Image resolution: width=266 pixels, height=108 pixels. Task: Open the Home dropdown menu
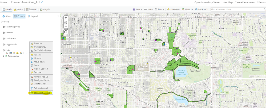(x=5, y=2)
